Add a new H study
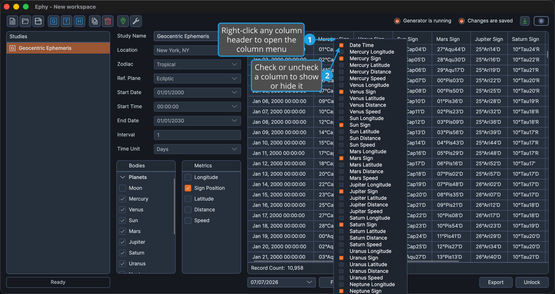Image resolution: width=555 pixels, height=294 pixels. pos(79,21)
